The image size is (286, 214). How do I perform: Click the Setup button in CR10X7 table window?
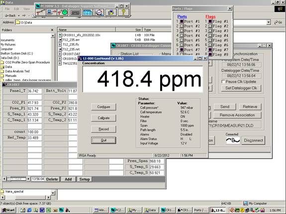click(85, 179)
